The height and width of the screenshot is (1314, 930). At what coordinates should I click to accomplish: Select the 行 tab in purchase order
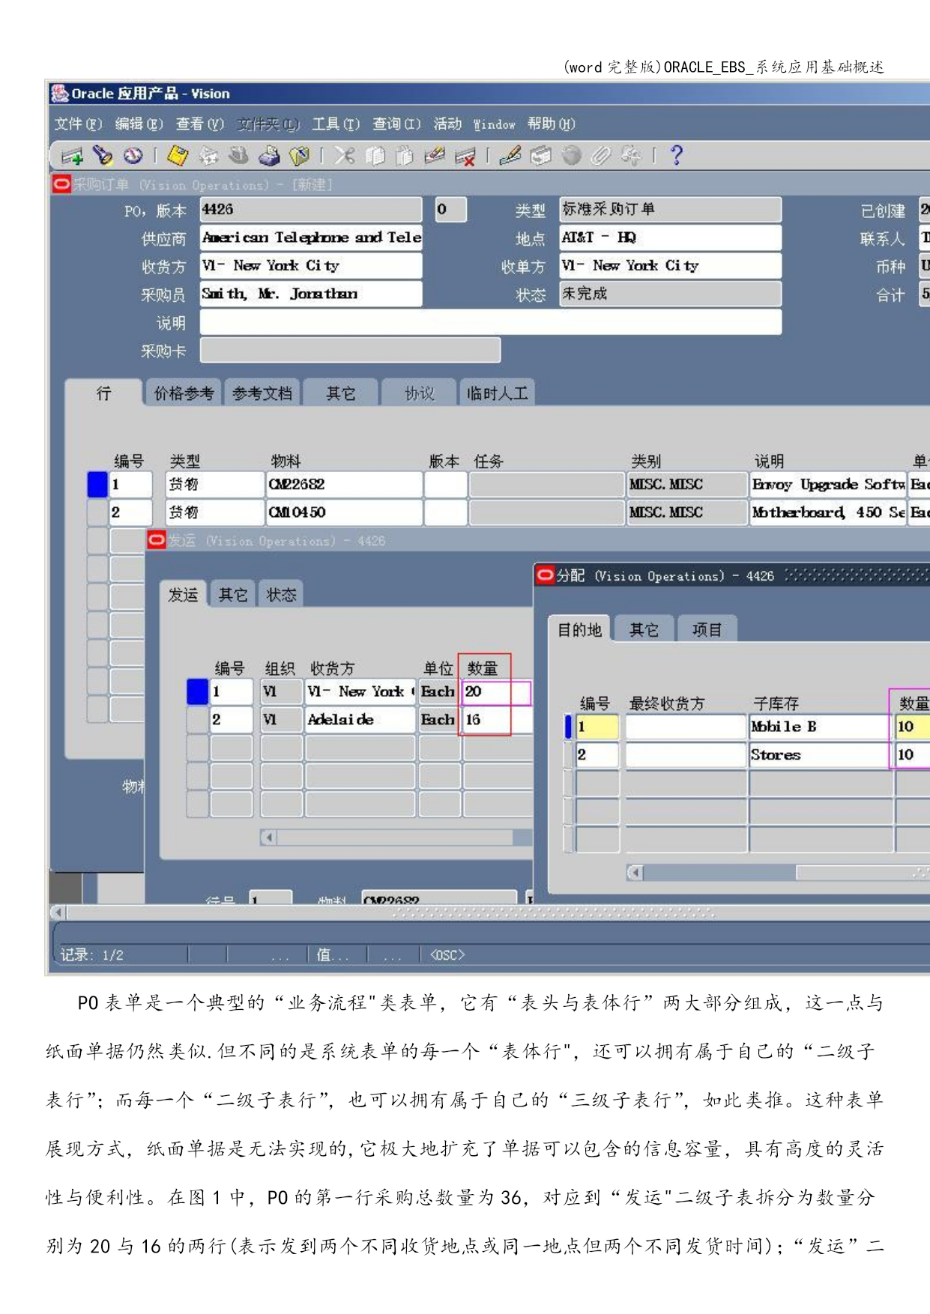(x=103, y=393)
